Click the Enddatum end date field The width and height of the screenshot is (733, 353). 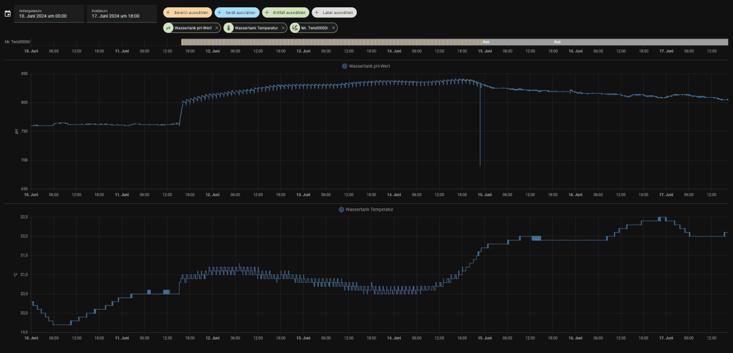[122, 13]
